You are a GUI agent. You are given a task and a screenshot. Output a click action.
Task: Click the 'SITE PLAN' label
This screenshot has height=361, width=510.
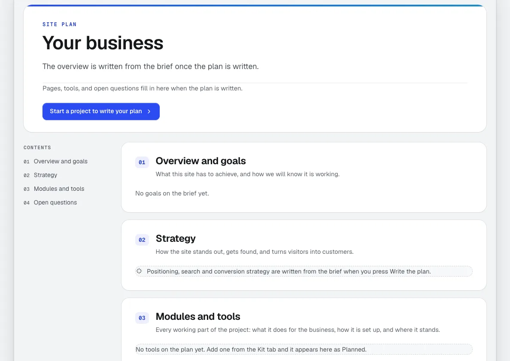point(60,24)
